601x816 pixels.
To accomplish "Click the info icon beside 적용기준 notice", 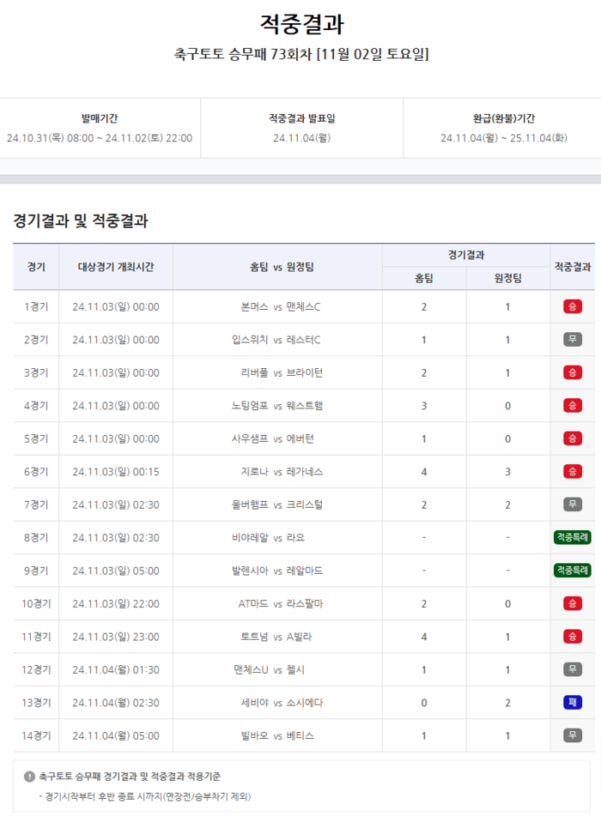I will click(x=29, y=777).
